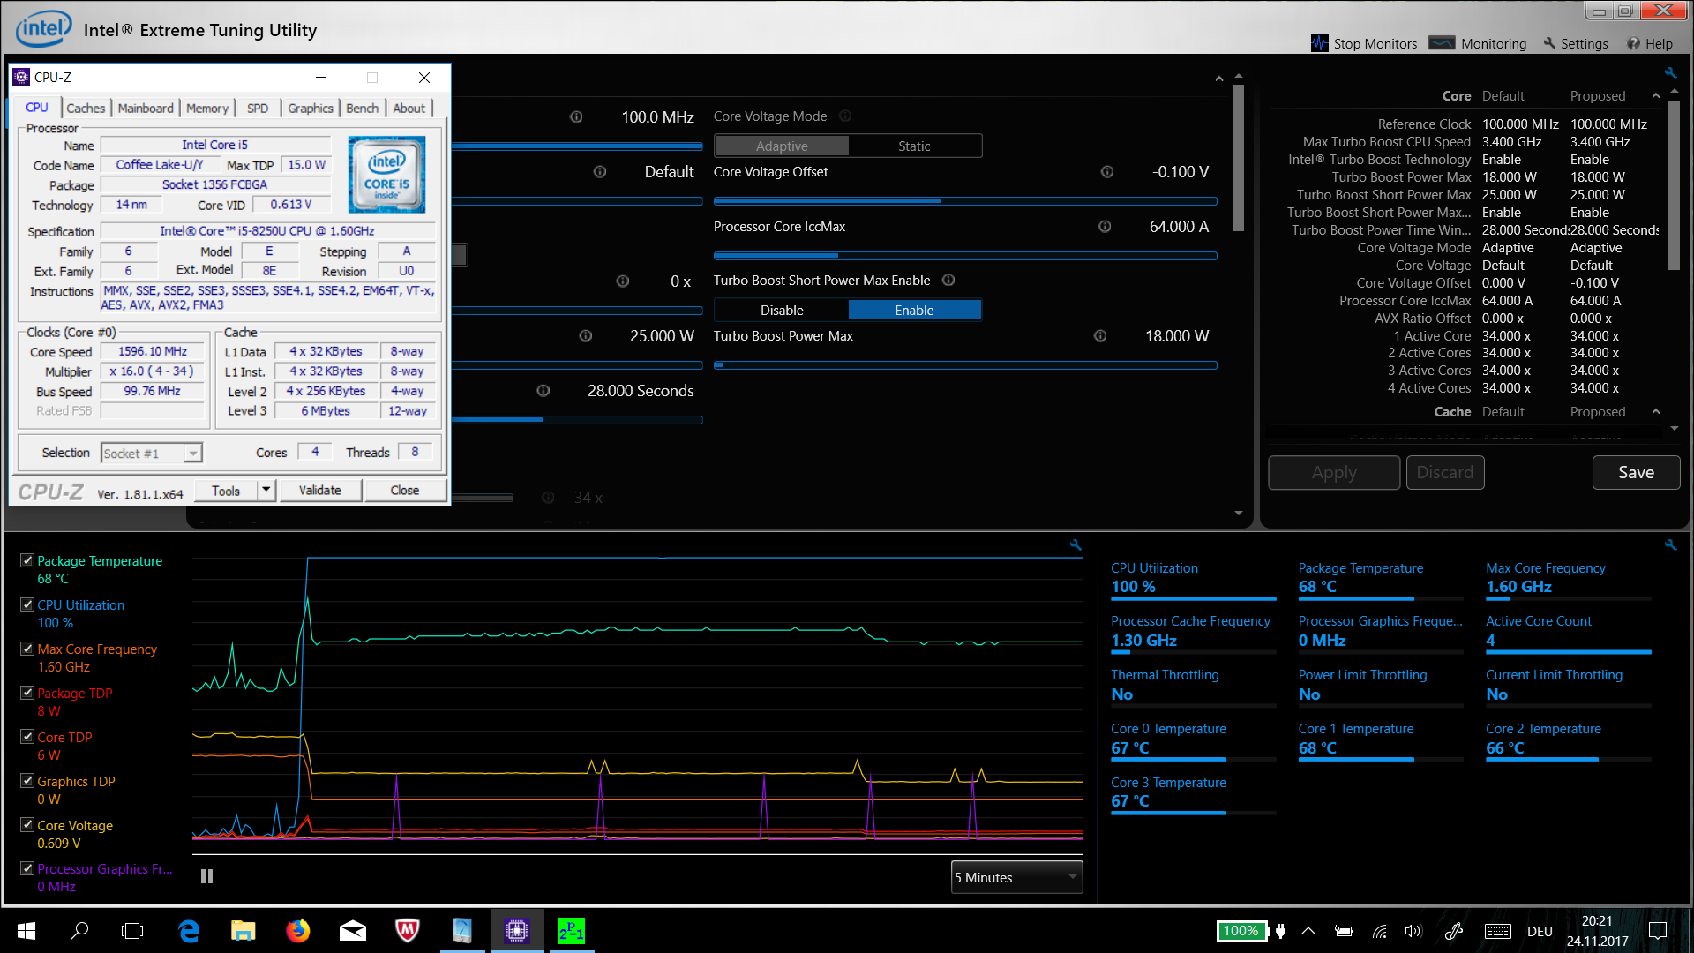
Task: Show hidden system tray icons
Action: click(x=1308, y=931)
